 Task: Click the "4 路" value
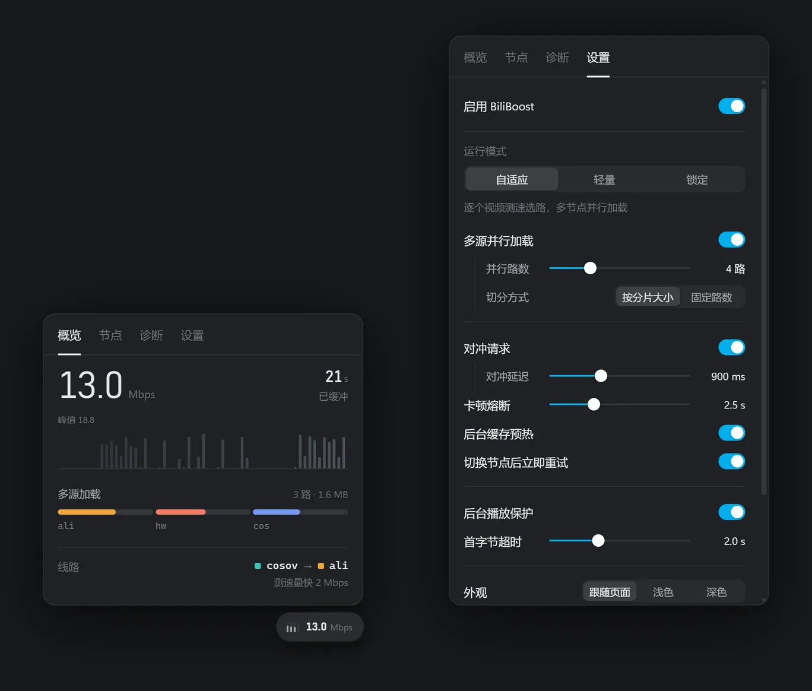pos(735,269)
